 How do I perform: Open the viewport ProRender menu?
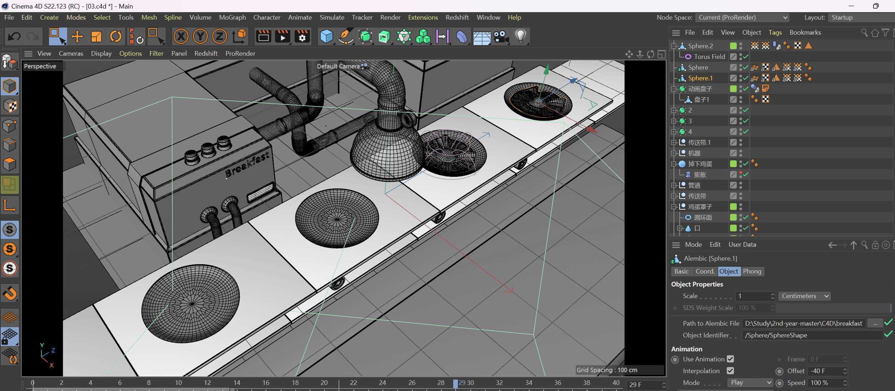(240, 54)
